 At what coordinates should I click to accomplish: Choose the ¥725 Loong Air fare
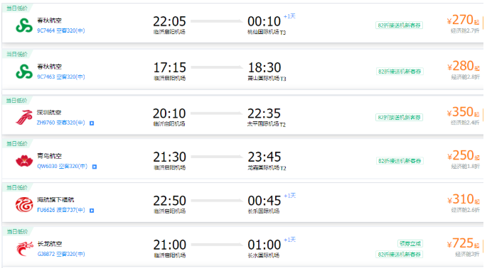point(463,243)
